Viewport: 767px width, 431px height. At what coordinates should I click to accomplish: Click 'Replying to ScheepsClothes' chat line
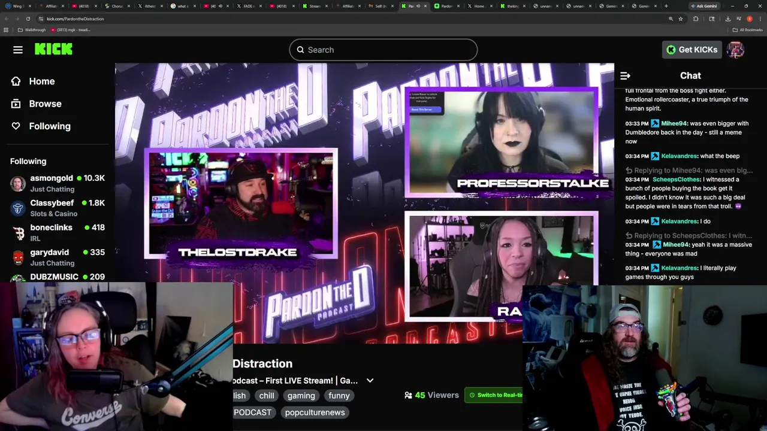pyautogui.click(x=689, y=236)
